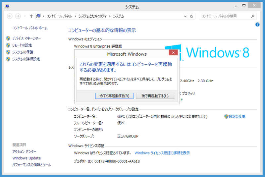
Task: Open リモートの設定 link
Action: click(22, 45)
